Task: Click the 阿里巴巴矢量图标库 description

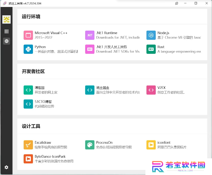Action: [x=172, y=147]
